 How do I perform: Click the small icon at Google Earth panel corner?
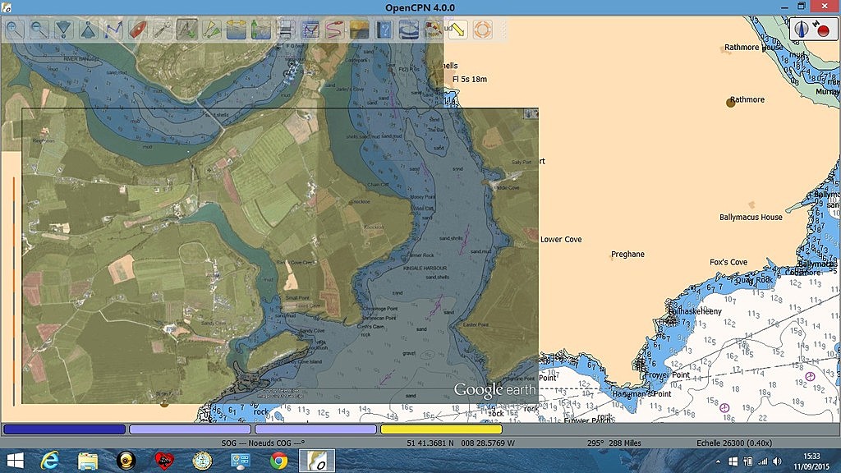tap(531, 113)
